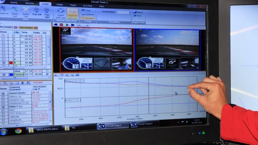This screenshot has height=145, width=258.
Task: Click the fast forward video button
Action: point(73,25)
